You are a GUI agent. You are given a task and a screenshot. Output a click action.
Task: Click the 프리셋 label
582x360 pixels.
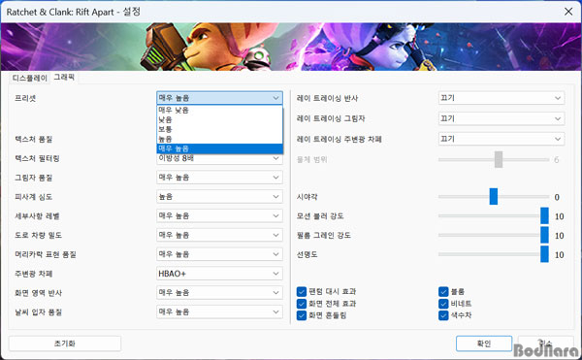[25, 98]
